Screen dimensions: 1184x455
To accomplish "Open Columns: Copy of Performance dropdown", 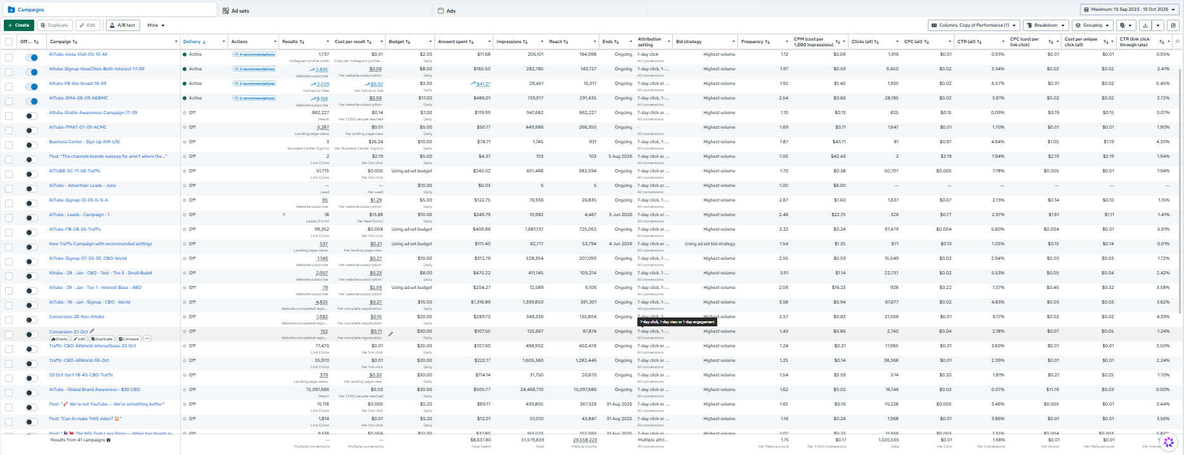I will pos(973,25).
